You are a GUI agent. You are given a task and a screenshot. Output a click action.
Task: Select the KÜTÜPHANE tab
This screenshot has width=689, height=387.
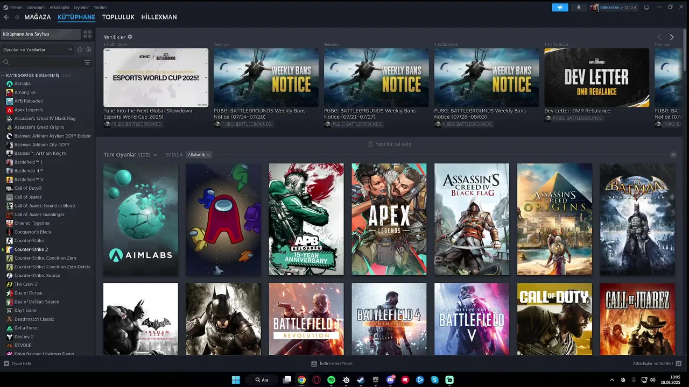click(x=76, y=17)
